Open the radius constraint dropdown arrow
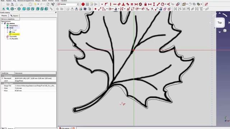230x129 pixels. pyautogui.click(x=165, y=4)
